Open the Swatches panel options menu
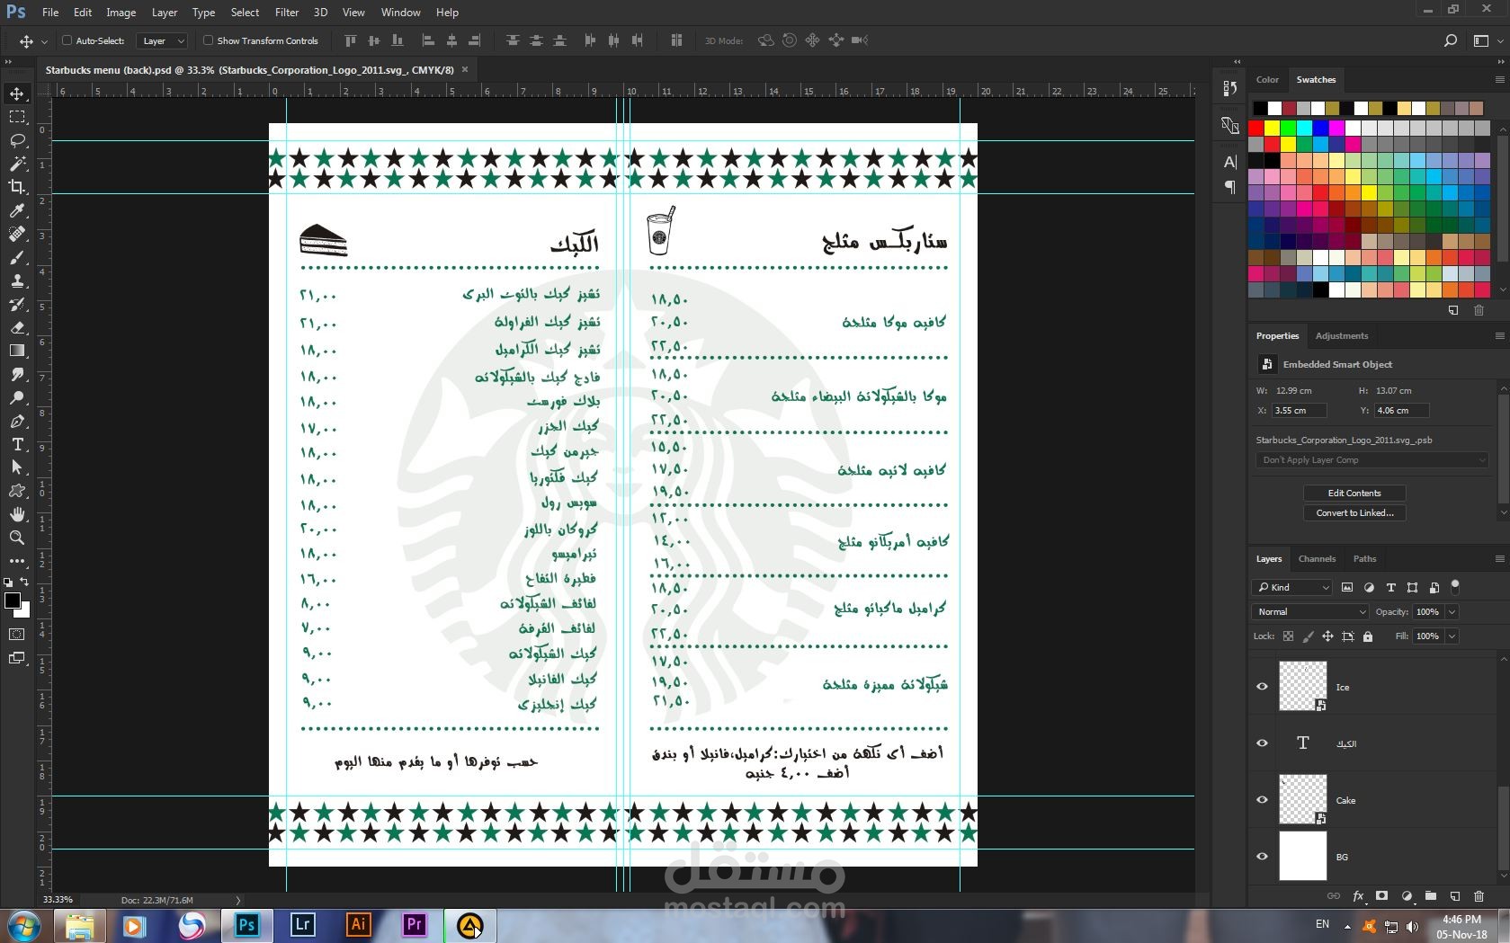1510x943 pixels. [1499, 79]
